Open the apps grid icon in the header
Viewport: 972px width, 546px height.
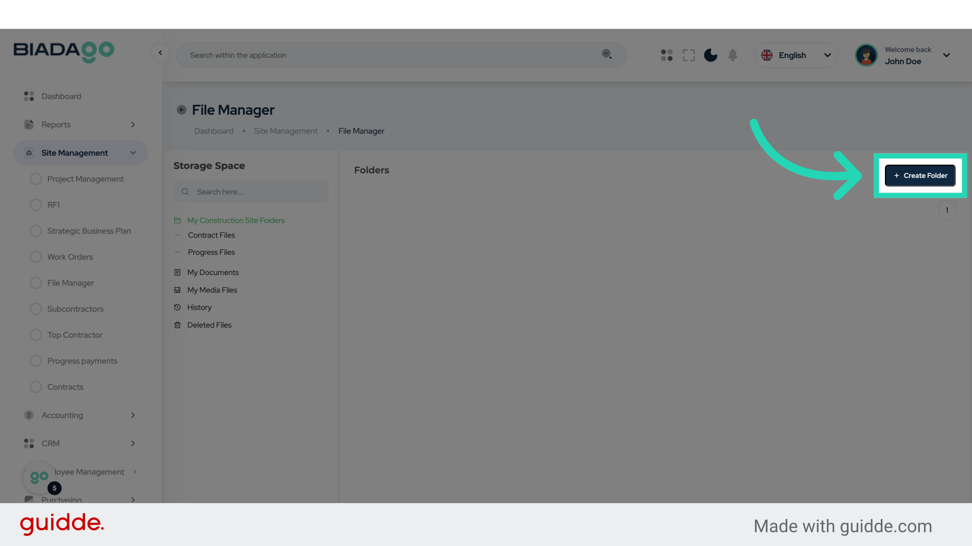(x=666, y=55)
